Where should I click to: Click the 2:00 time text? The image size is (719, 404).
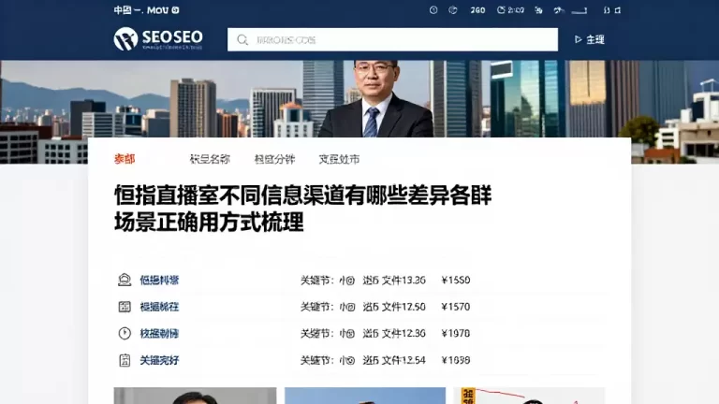point(516,10)
